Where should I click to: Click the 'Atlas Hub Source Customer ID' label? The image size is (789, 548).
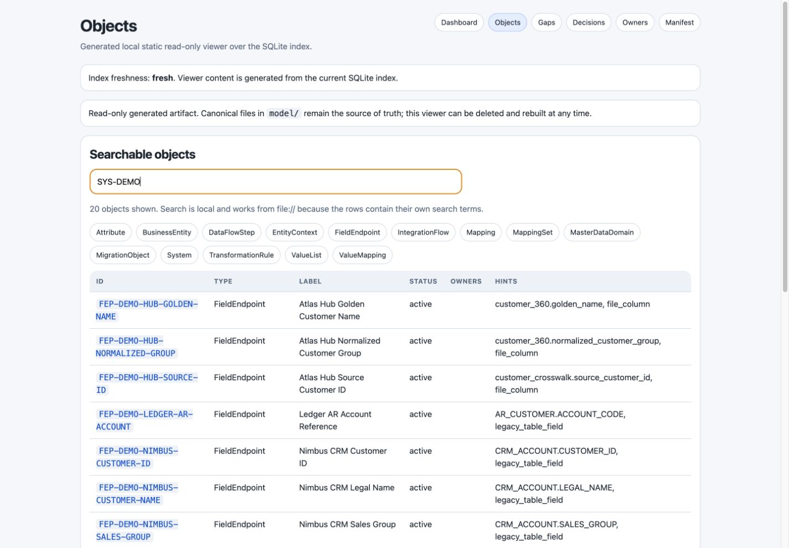click(332, 384)
